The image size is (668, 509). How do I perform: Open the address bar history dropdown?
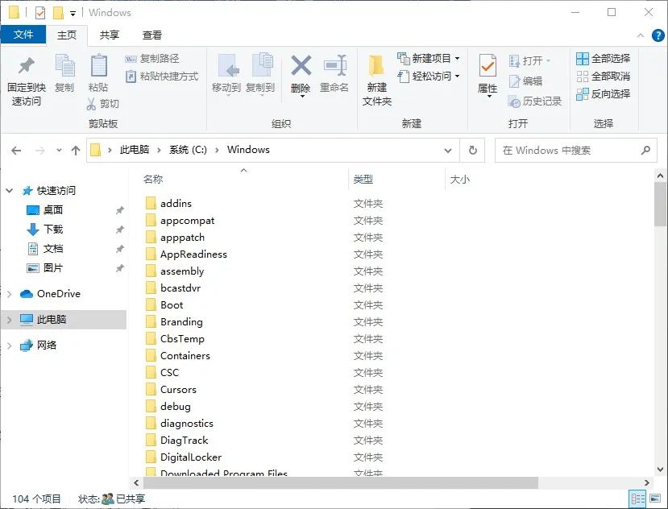tap(448, 151)
